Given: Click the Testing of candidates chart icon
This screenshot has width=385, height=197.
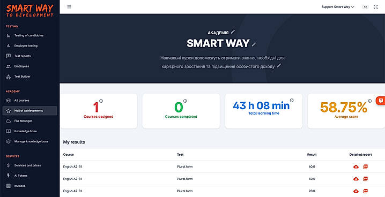Looking at the screenshot, I should tap(9, 35).
